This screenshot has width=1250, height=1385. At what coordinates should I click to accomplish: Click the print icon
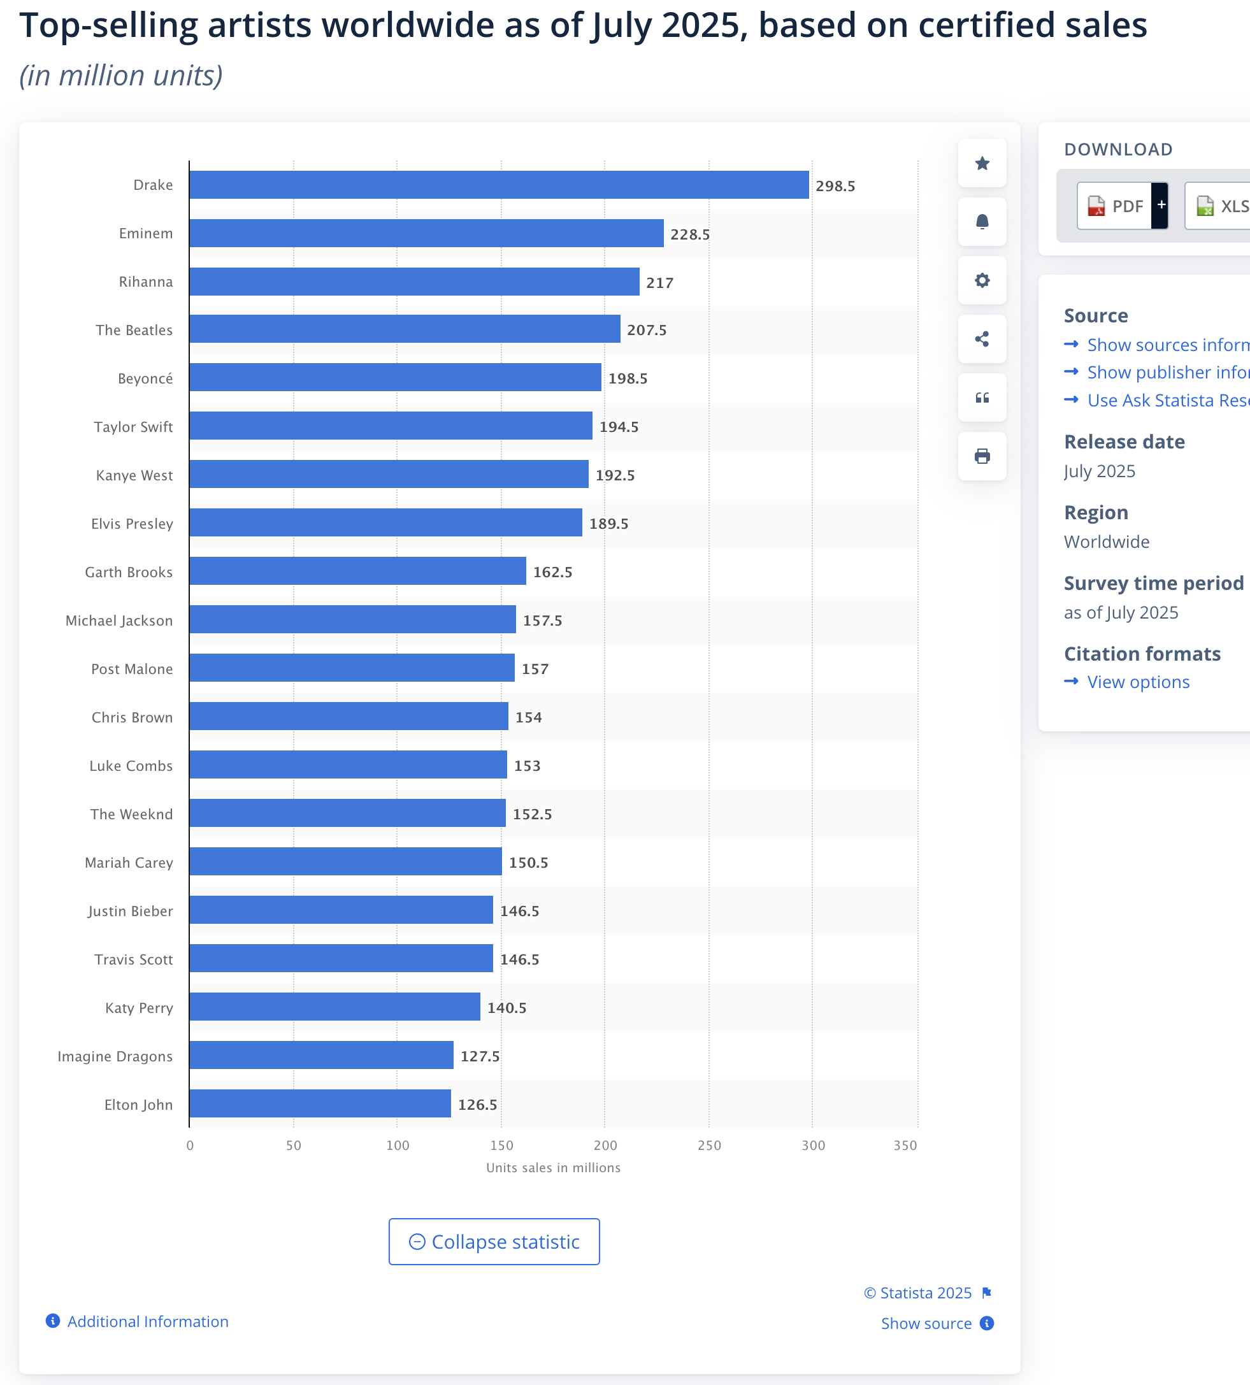(982, 456)
